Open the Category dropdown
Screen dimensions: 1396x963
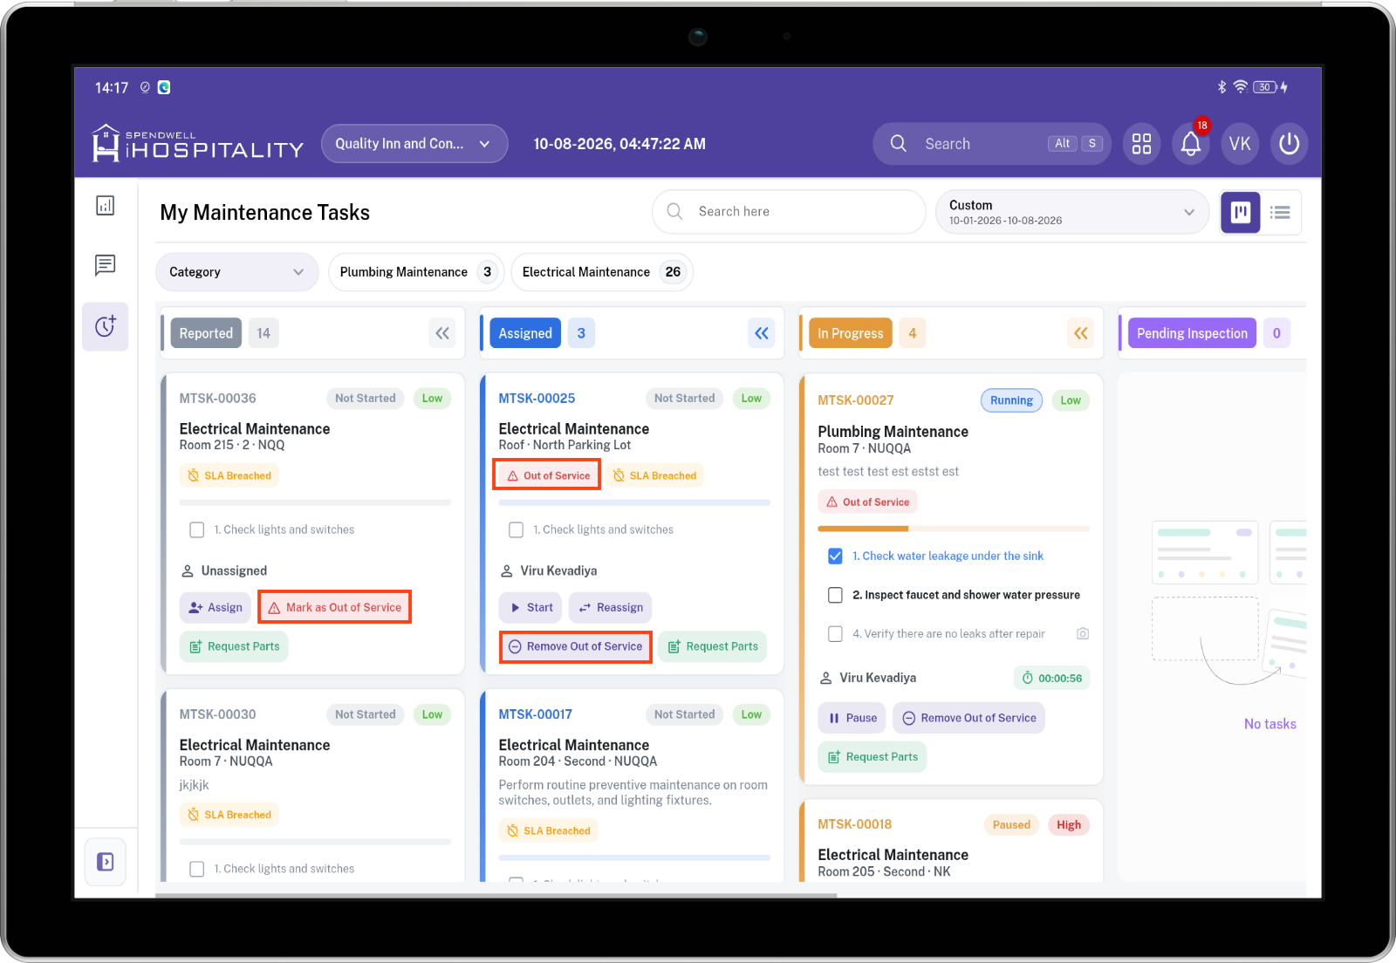pos(237,272)
